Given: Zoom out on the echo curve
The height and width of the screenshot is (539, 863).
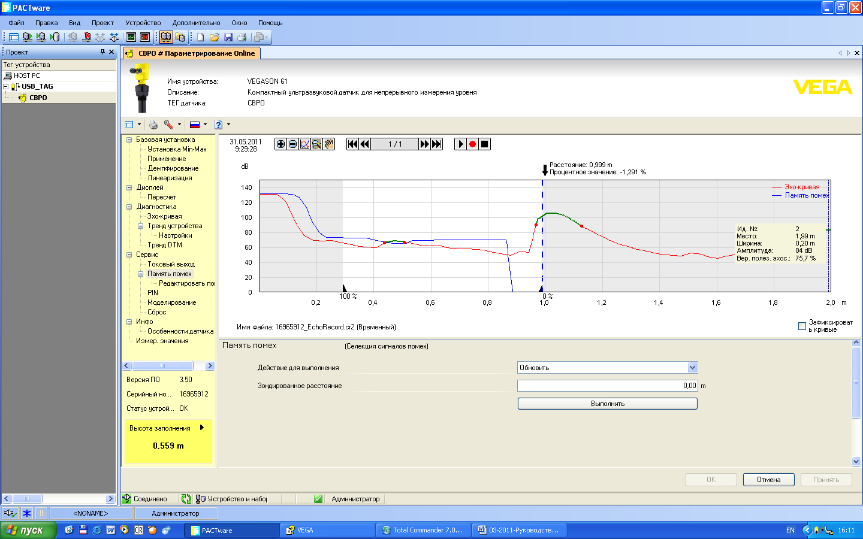Looking at the screenshot, I should (292, 144).
